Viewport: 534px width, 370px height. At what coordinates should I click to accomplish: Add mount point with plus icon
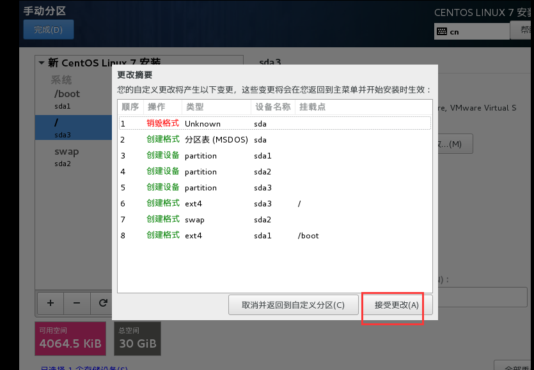[51, 303]
